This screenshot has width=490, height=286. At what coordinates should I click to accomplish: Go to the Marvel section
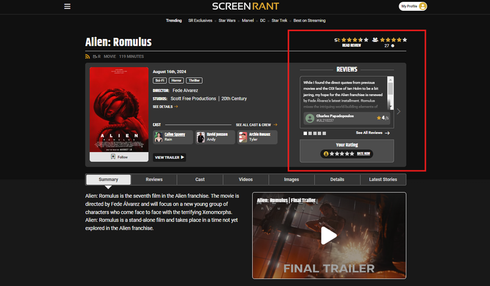click(x=248, y=21)
